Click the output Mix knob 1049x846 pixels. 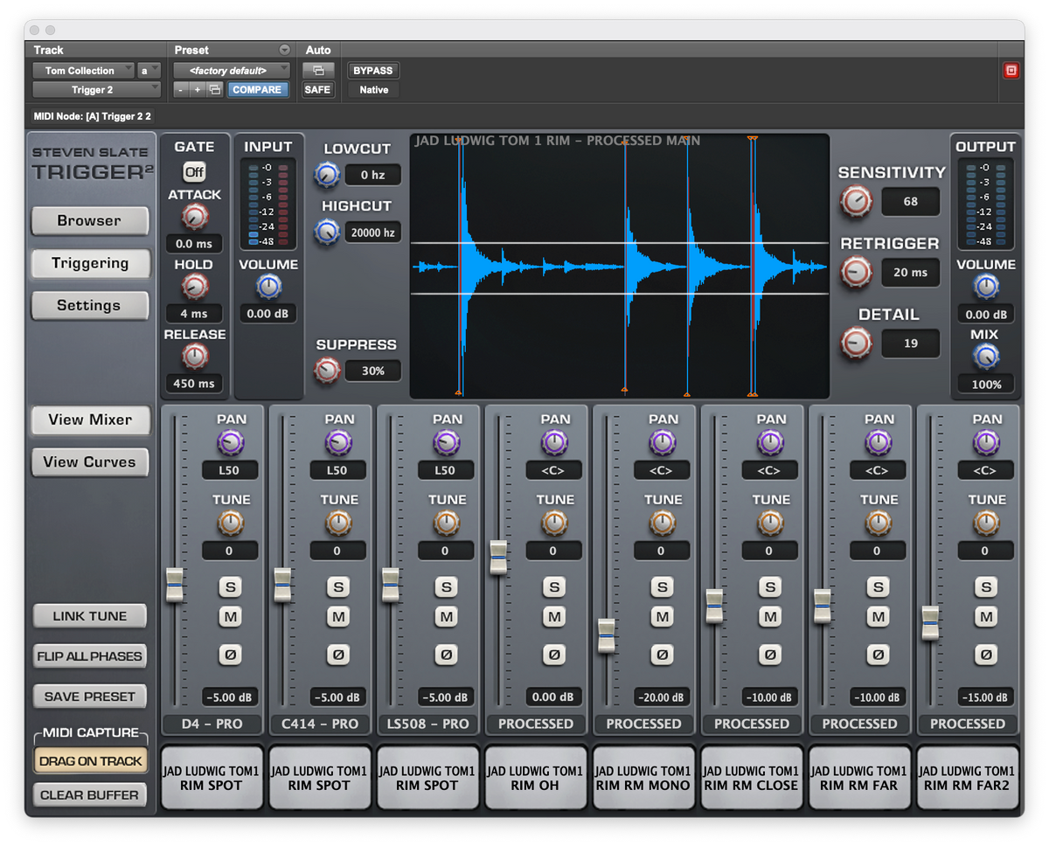(986, 356)
